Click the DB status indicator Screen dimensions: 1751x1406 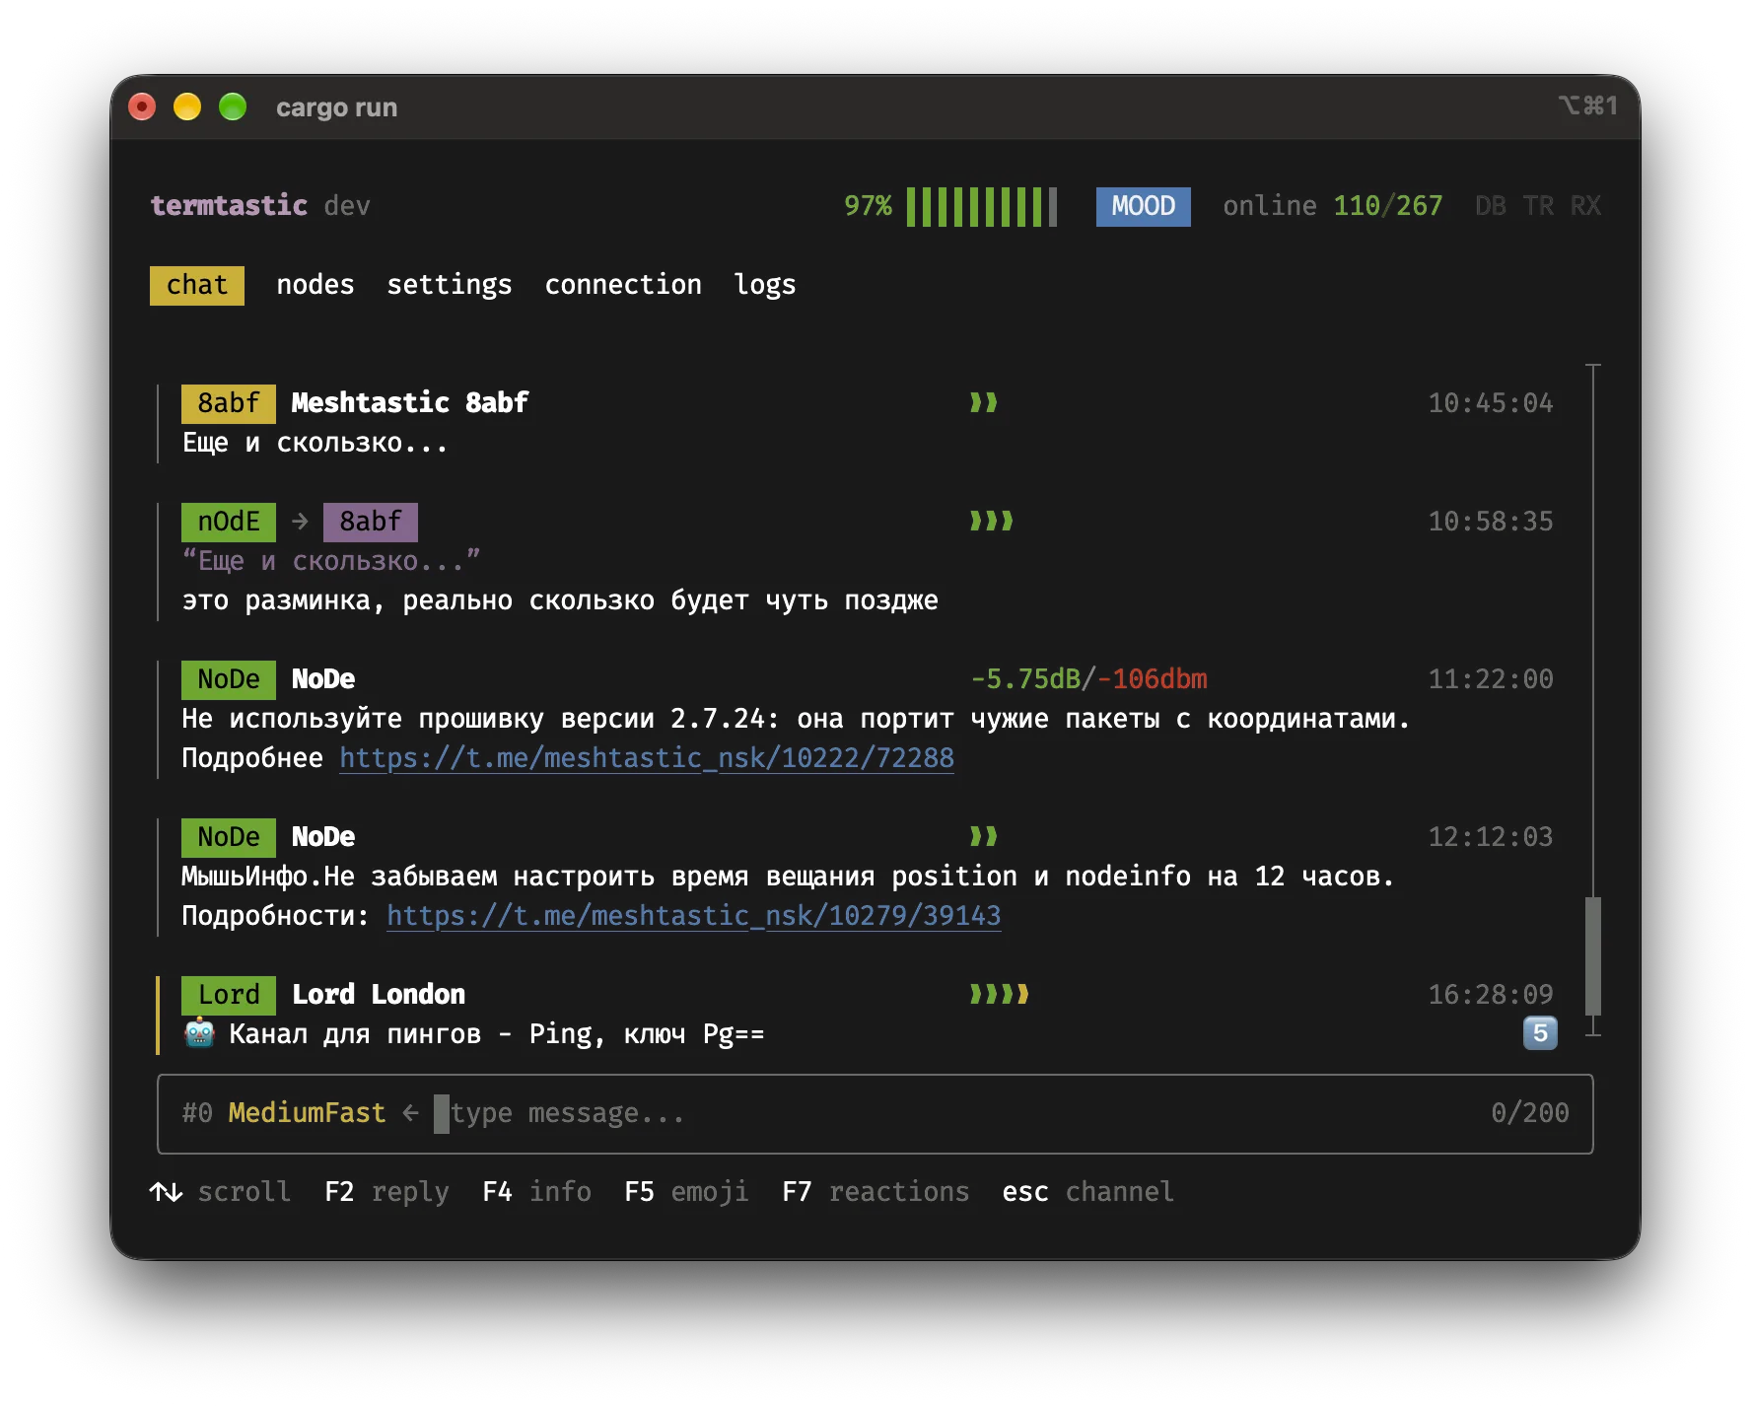[x=1491, y=206]
